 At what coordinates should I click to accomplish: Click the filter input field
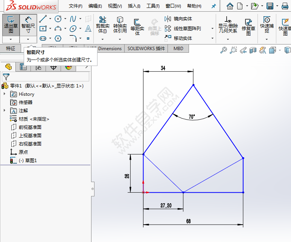[46, 77]
